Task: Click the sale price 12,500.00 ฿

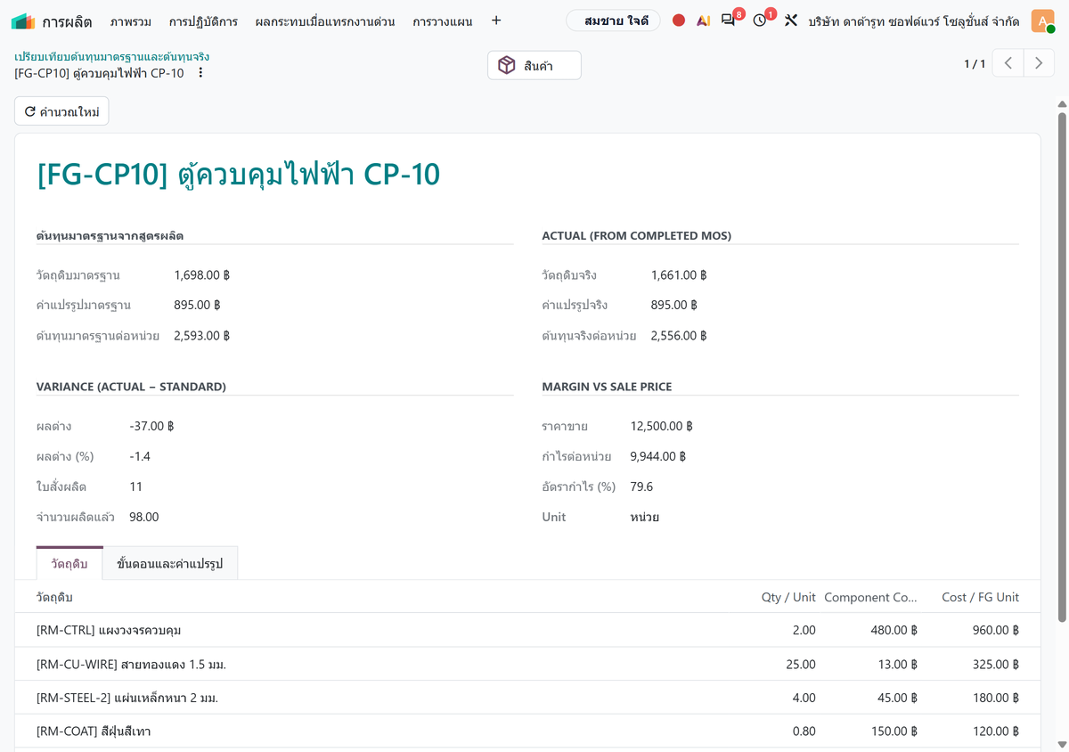Action: pyautogui.click(x=661, y=426)
